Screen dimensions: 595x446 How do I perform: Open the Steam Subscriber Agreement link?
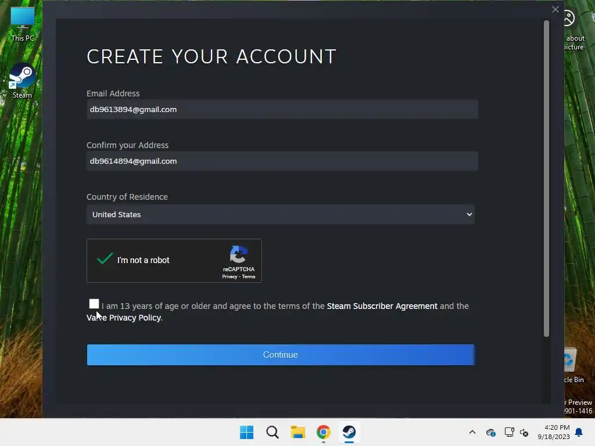[x=382, y=306]
